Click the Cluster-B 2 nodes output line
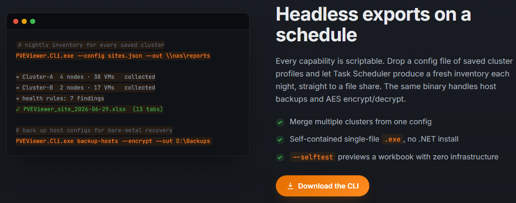The width and height of the screenshot is (516, 203). [85, 88]
